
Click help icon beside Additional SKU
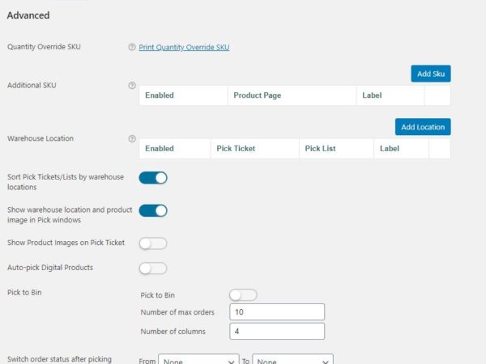click(132, 85)
